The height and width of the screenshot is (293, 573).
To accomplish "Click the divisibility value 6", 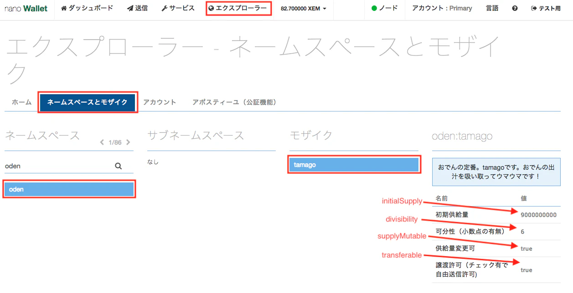I will [x=522, y=232].
